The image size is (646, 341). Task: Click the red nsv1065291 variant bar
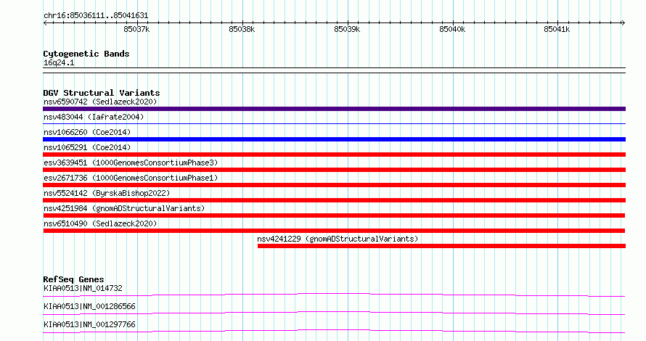pyautogui.click(x=334, y=155)
